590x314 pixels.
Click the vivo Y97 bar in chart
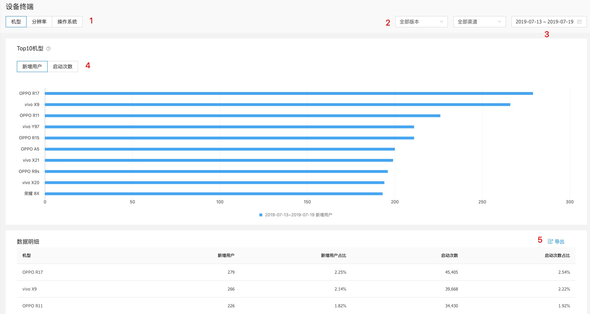(229, 127)
